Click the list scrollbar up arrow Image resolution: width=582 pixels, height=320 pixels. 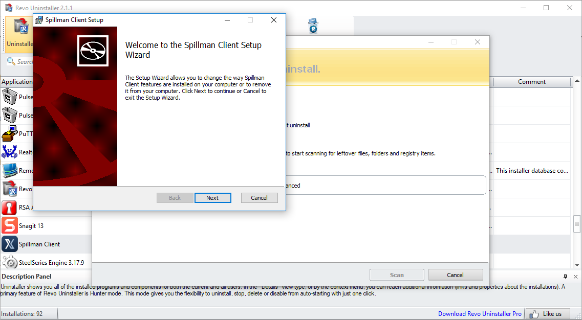click(577, 80)
